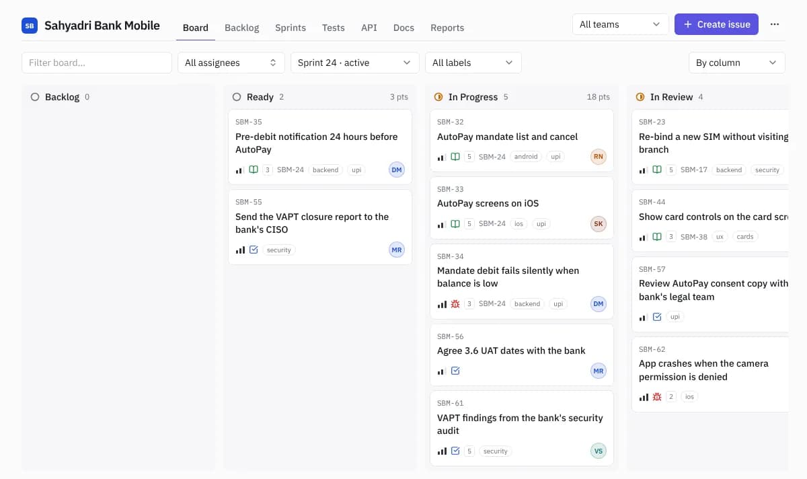Click the bug icon on SBM-34 card
Image resolution: width=807 pixels, height=479 pixels.
[x=455, y=304]
